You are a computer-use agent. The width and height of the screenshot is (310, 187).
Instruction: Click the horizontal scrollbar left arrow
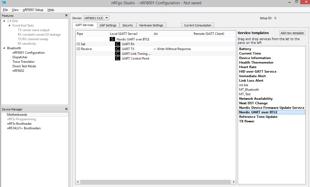pyautogui.click(x=78, y=182)
